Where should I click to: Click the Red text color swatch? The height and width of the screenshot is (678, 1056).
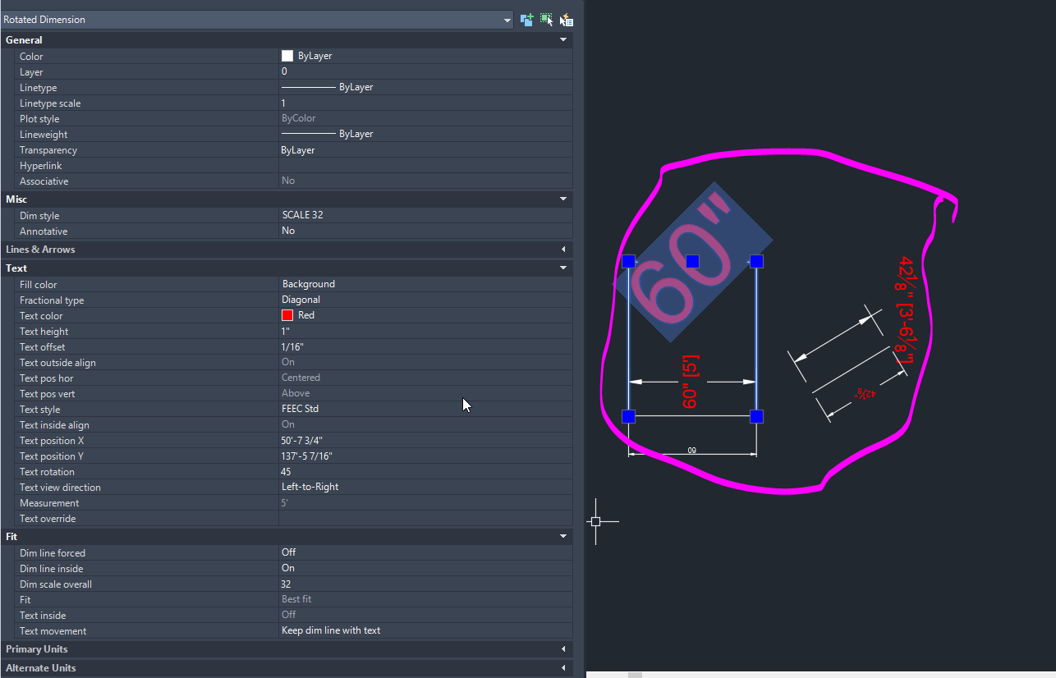point(287,314)
